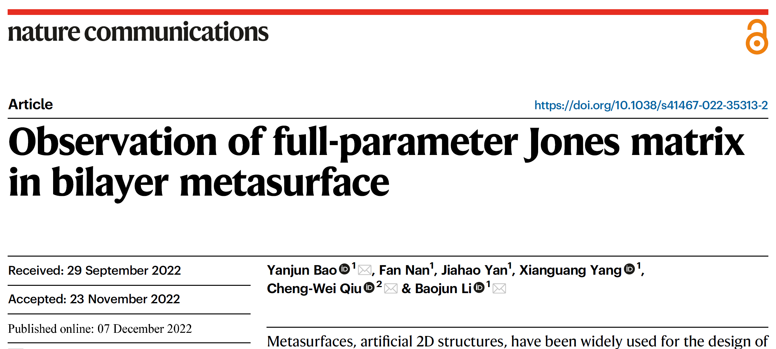Open Yanjun Bao's ORCID iD icon
This screenshot has height=349, width=776.
pyautogui.click(x=344, y=269)
